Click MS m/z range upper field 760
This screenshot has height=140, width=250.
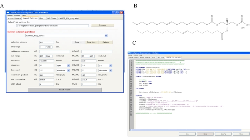49,56
